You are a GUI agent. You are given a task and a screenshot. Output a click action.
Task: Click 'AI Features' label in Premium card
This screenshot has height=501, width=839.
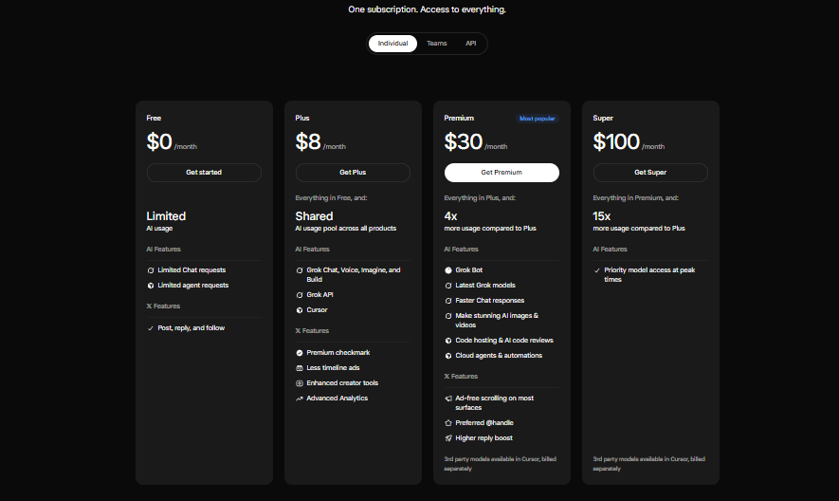[x=462, y=250]
